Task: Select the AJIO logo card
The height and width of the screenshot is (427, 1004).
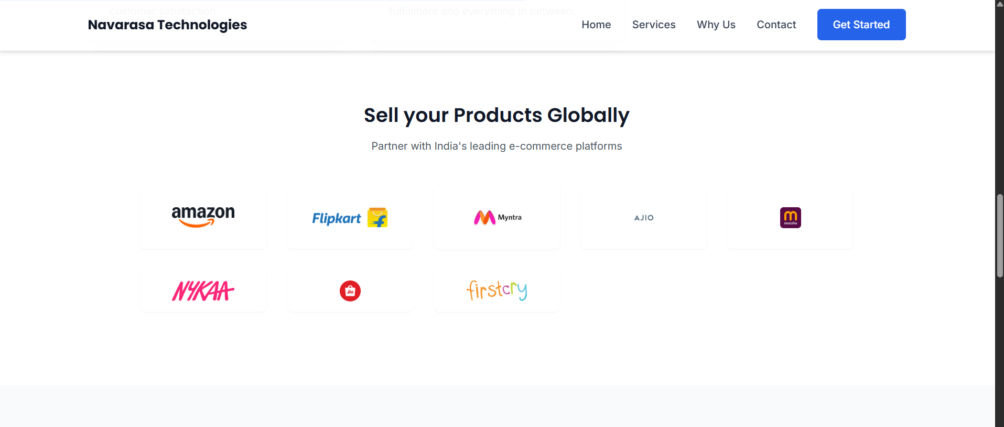Action: [644, 218]
